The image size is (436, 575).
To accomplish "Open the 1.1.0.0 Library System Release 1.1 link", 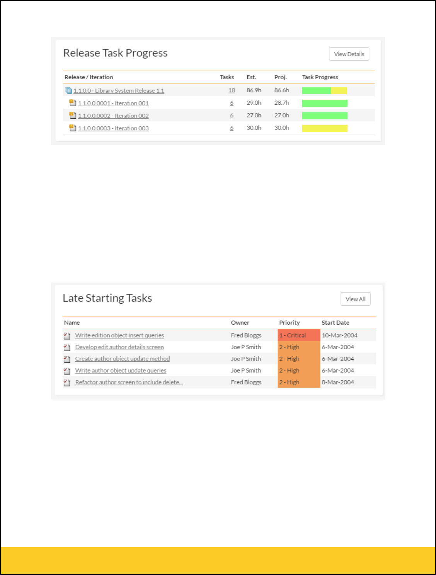I will (119, 91).
